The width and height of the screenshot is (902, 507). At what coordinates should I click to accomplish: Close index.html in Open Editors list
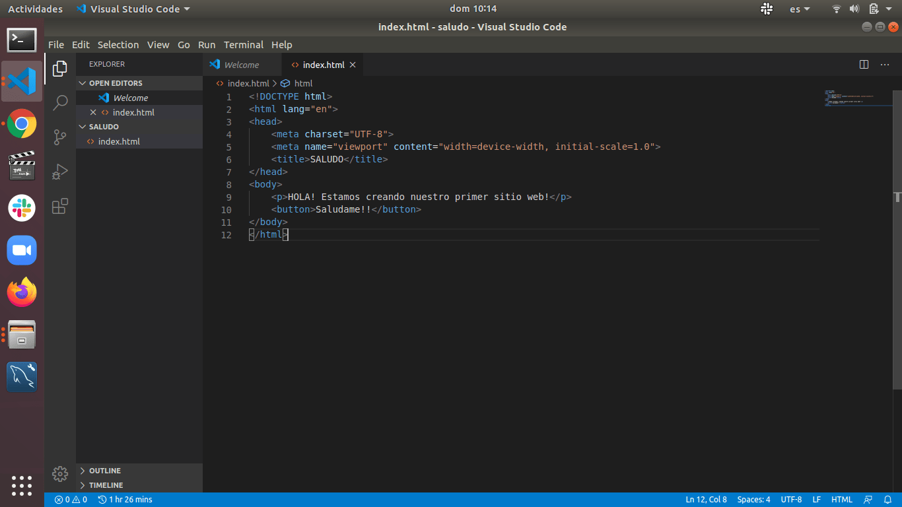coord(93,112)
